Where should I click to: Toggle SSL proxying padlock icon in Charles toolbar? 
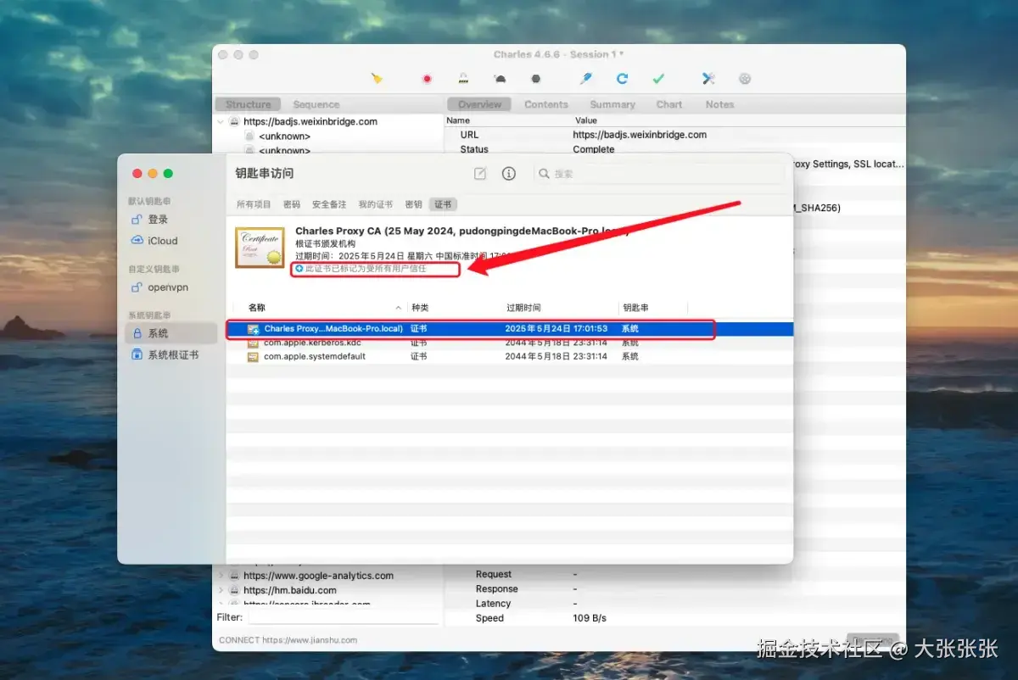pos(463,79)
